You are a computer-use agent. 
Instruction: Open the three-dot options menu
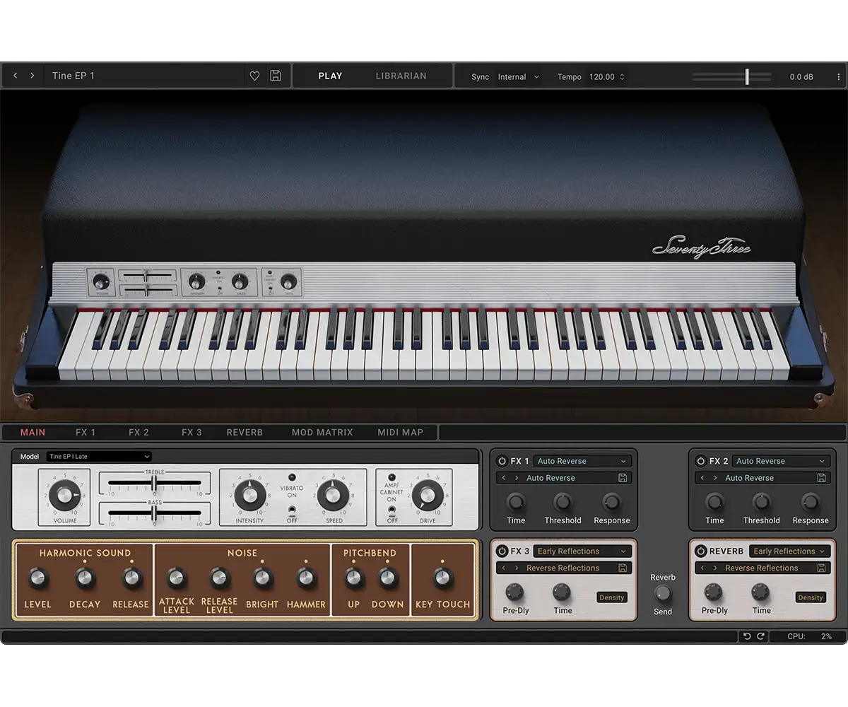pos(839,76)
